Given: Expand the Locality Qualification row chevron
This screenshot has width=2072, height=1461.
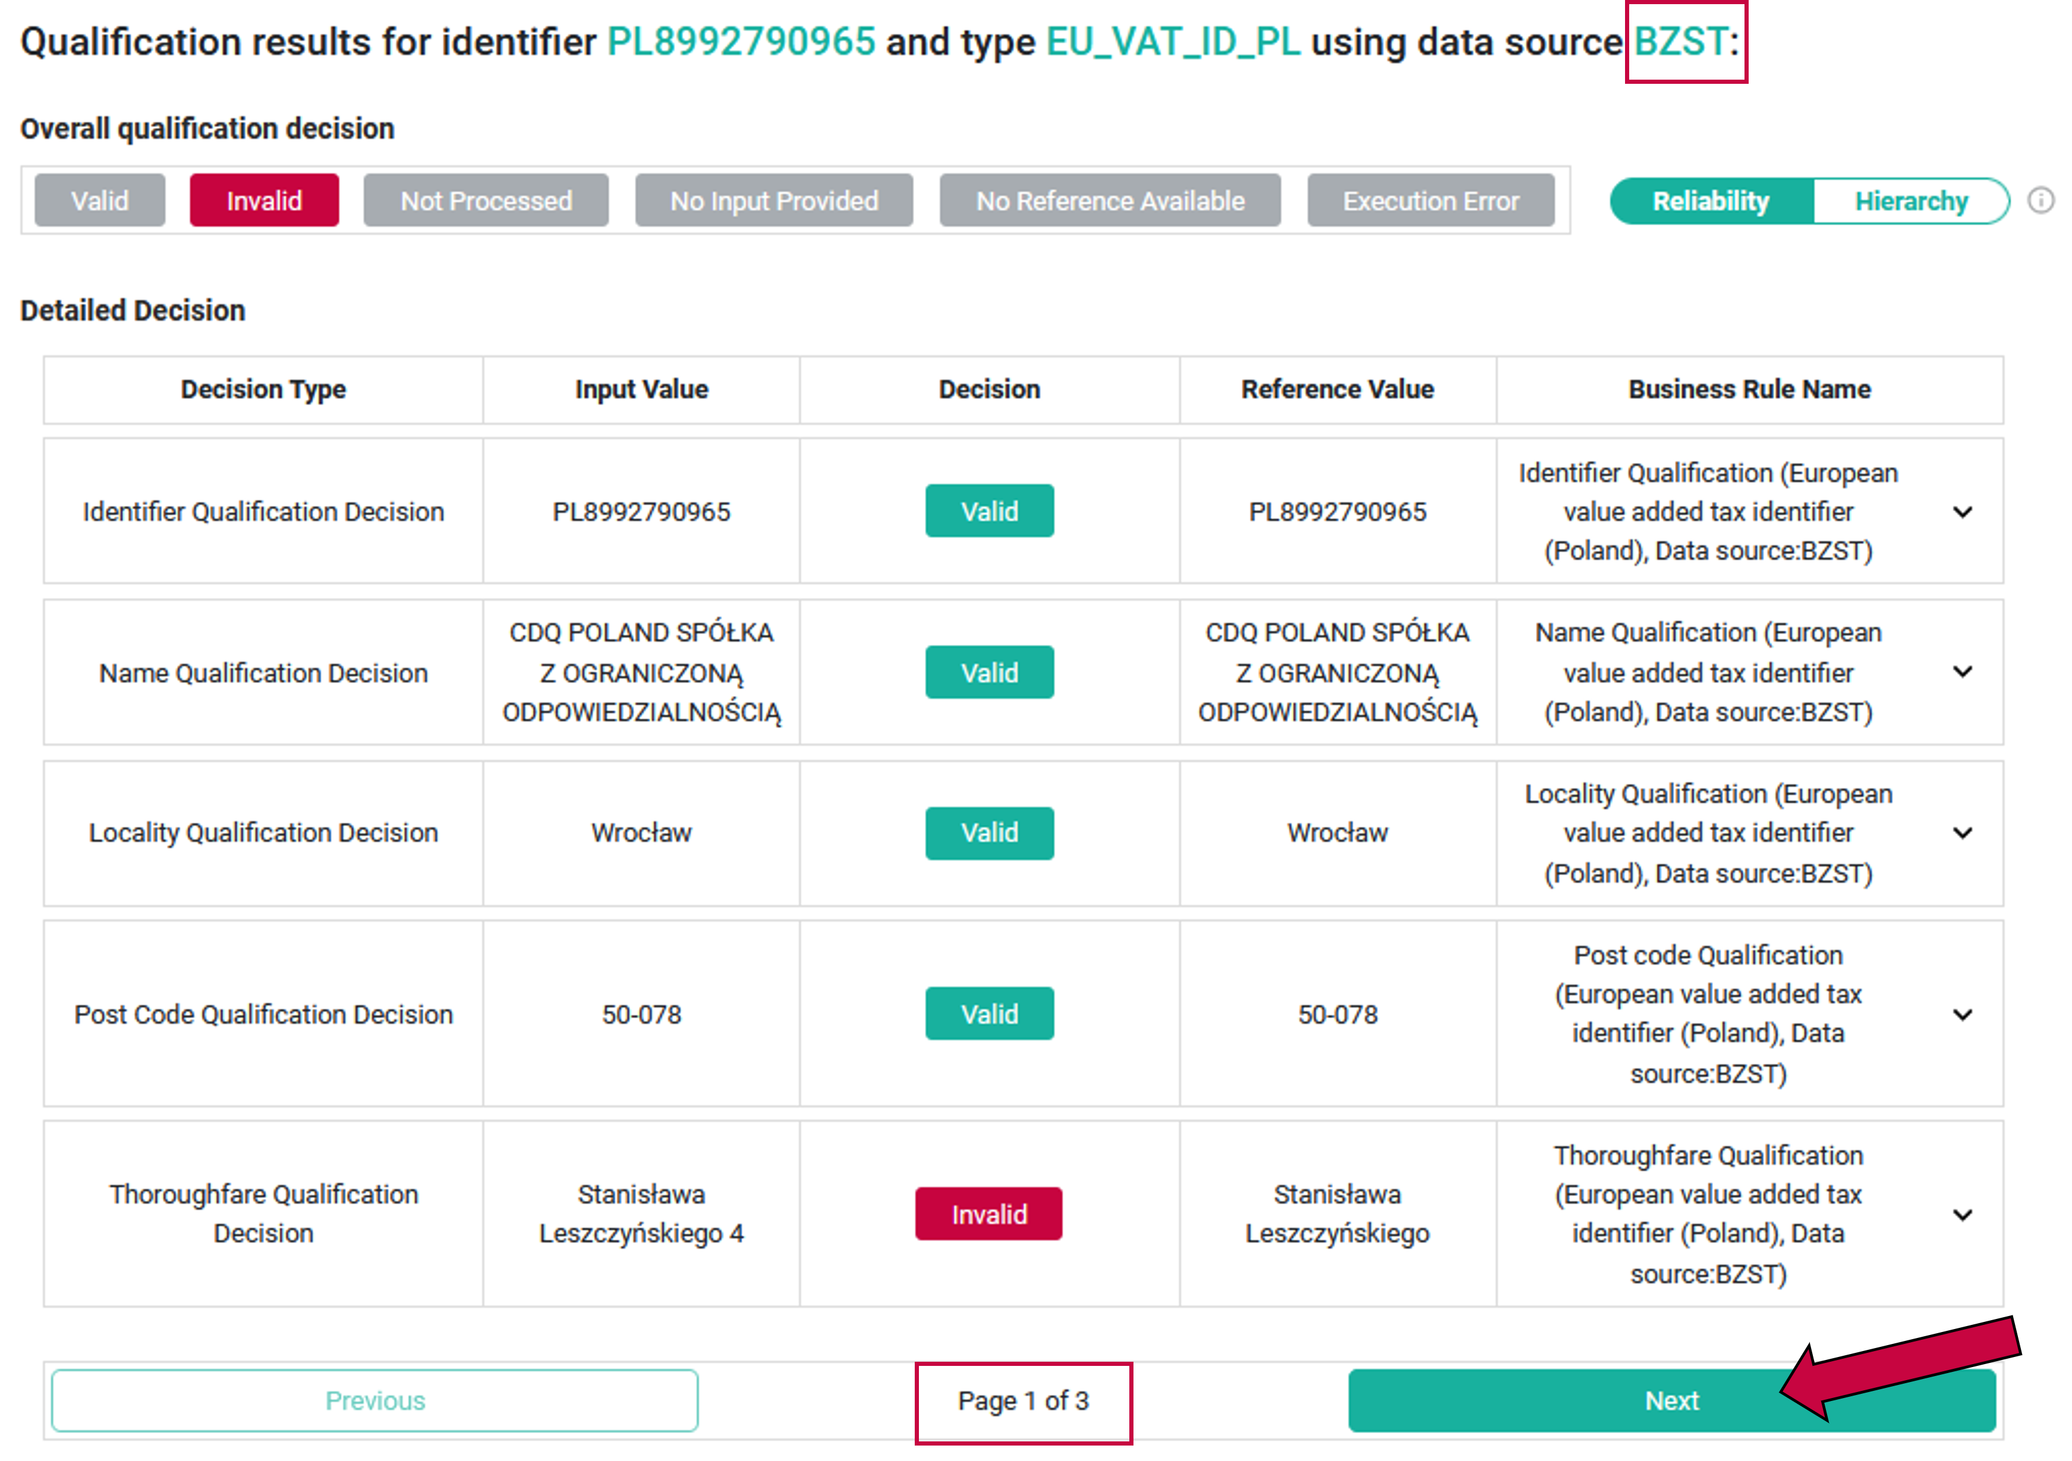Looking at the screenshot, I should tap(1962, 833).
